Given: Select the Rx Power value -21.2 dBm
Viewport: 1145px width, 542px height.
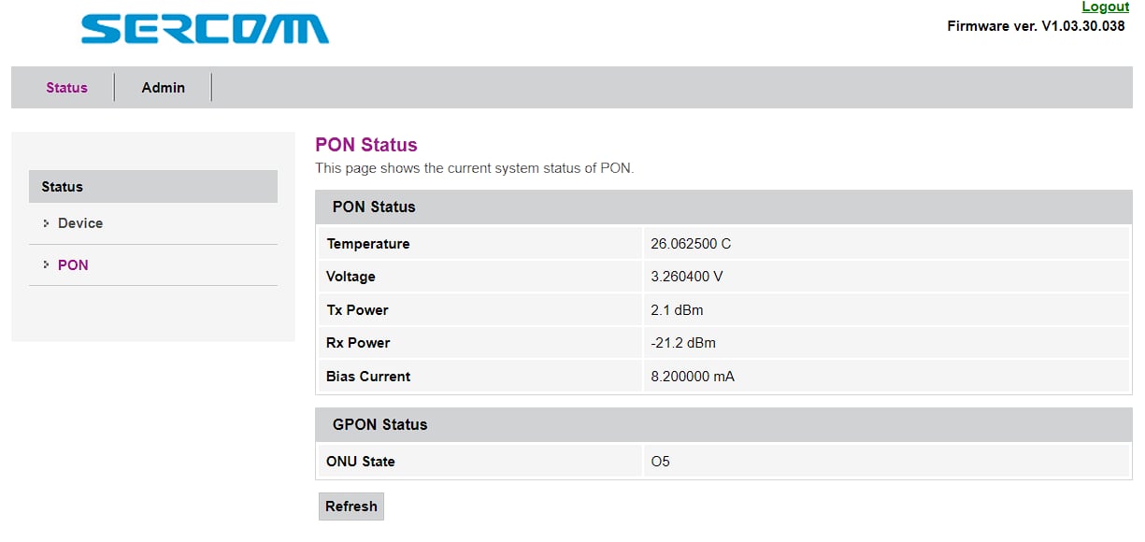Looking at the screenshot, I should (683, 343).
